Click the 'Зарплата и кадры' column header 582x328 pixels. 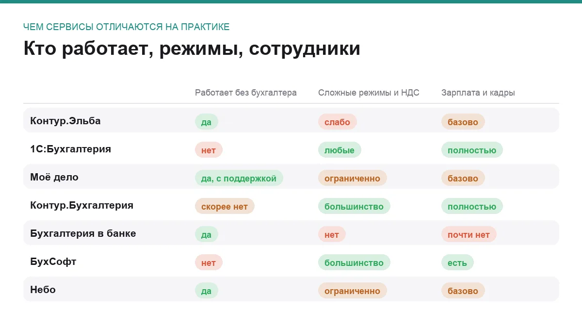(478, 93)
